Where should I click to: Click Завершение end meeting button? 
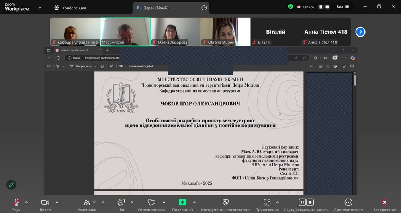click(x=385, y=205)
